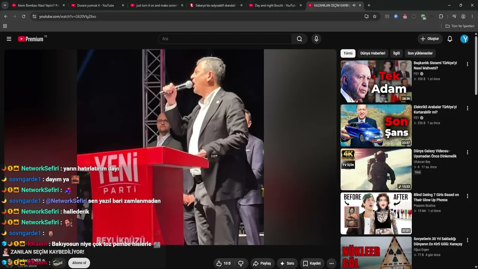Open the blue play-button extension

point(396,16)
